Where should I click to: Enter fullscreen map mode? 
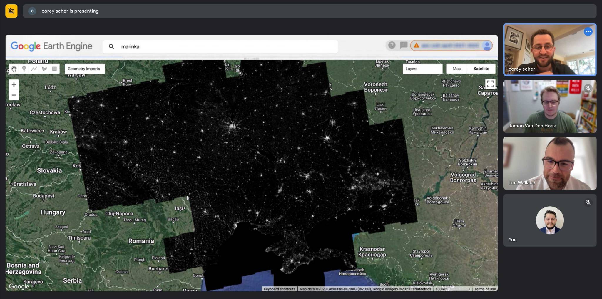point(490,84)
